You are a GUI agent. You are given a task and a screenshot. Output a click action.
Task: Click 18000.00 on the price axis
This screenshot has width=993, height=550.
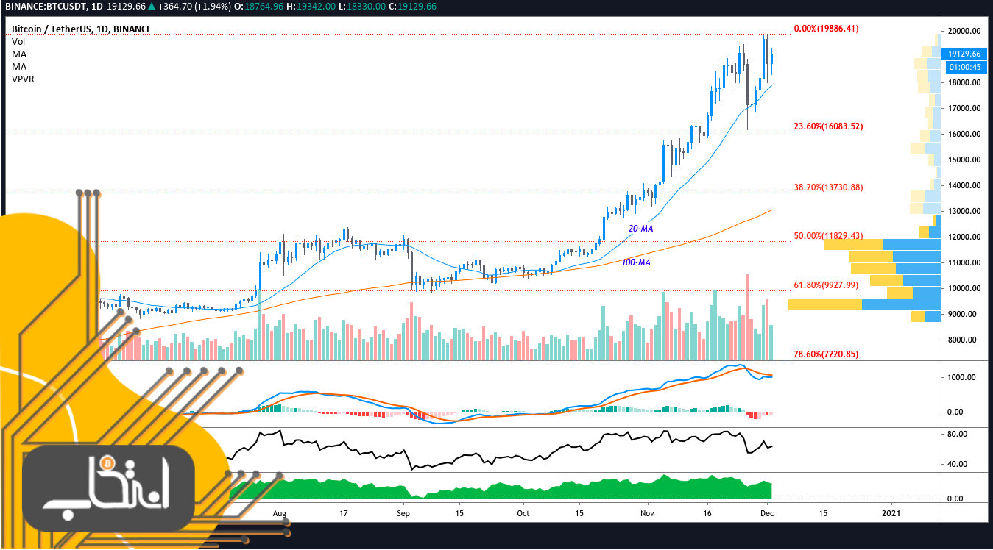click(x=964, y=82)
